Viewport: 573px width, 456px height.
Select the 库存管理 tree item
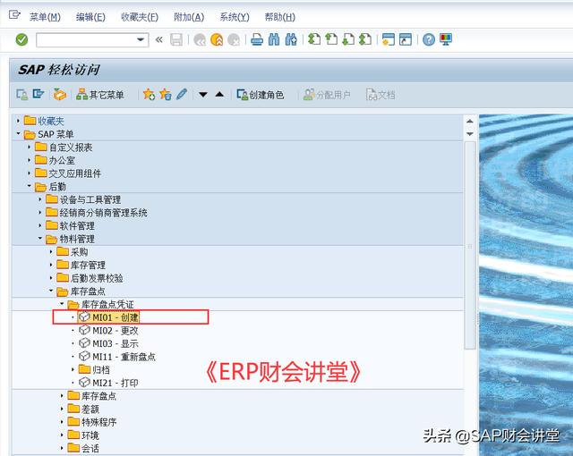tap(88, 266)
